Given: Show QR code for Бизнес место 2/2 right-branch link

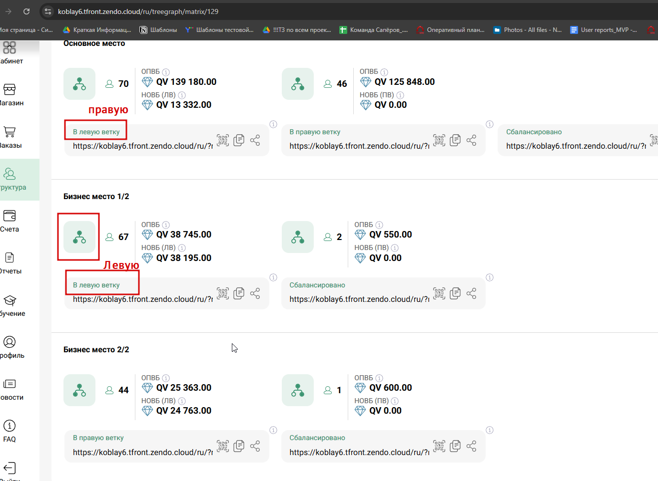Looking at the screenshot, I should pos(223,446).
